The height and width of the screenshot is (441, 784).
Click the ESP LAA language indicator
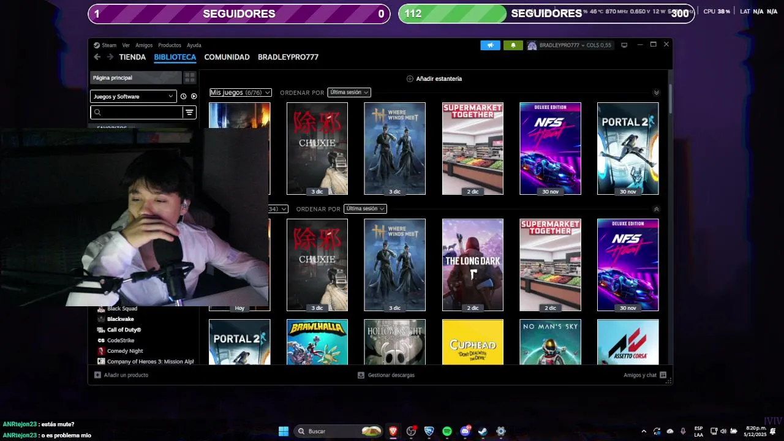pyautogui.click(x=699, y=431)
